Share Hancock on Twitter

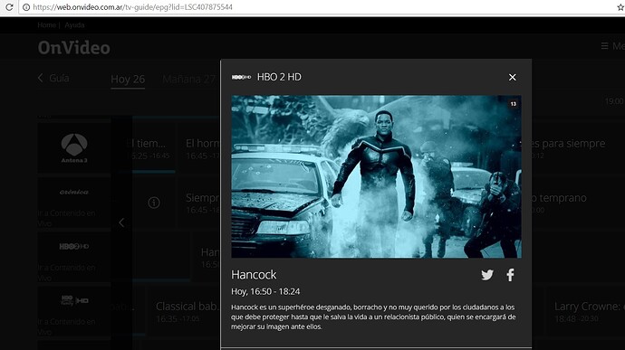(x=487, y=275)
